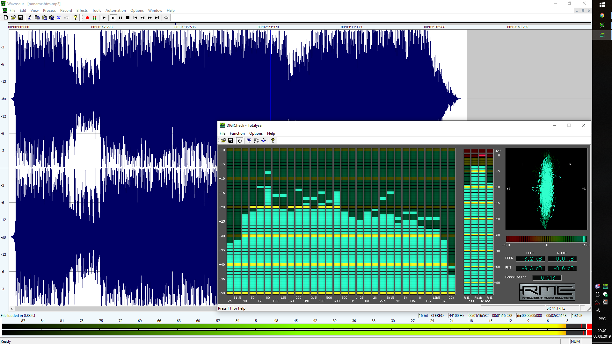Click the Stop playback button
Image resolution: width=612 pixels, height=344 pixels.
[128, 18]
